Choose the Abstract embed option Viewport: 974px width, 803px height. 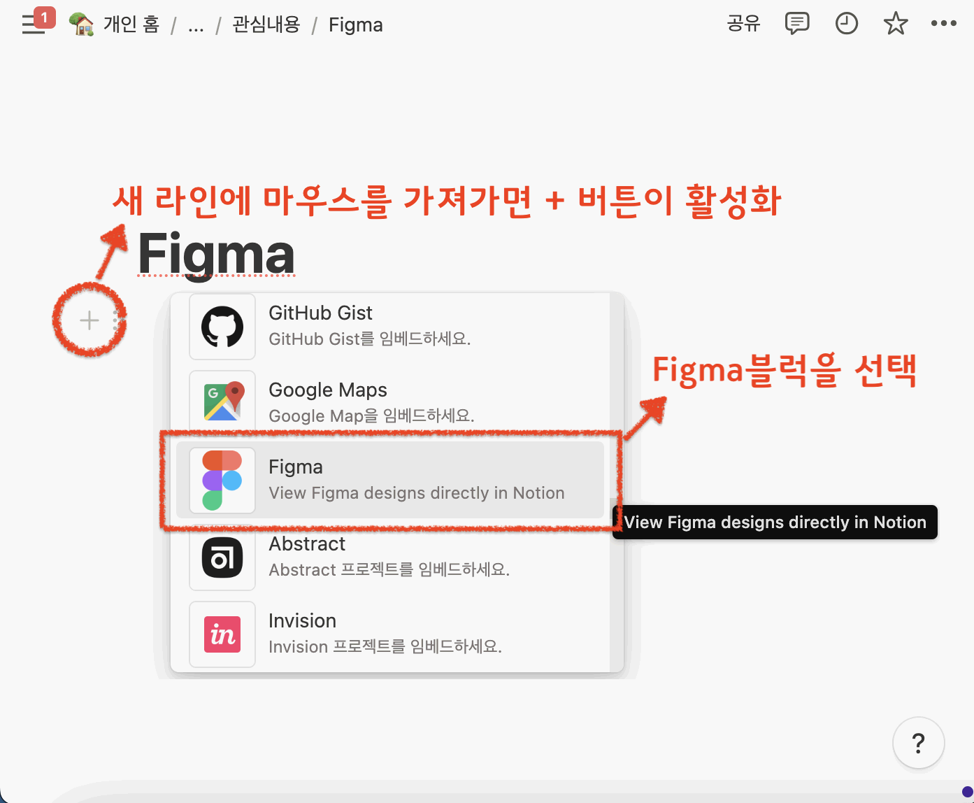click(x=390, y=558)
